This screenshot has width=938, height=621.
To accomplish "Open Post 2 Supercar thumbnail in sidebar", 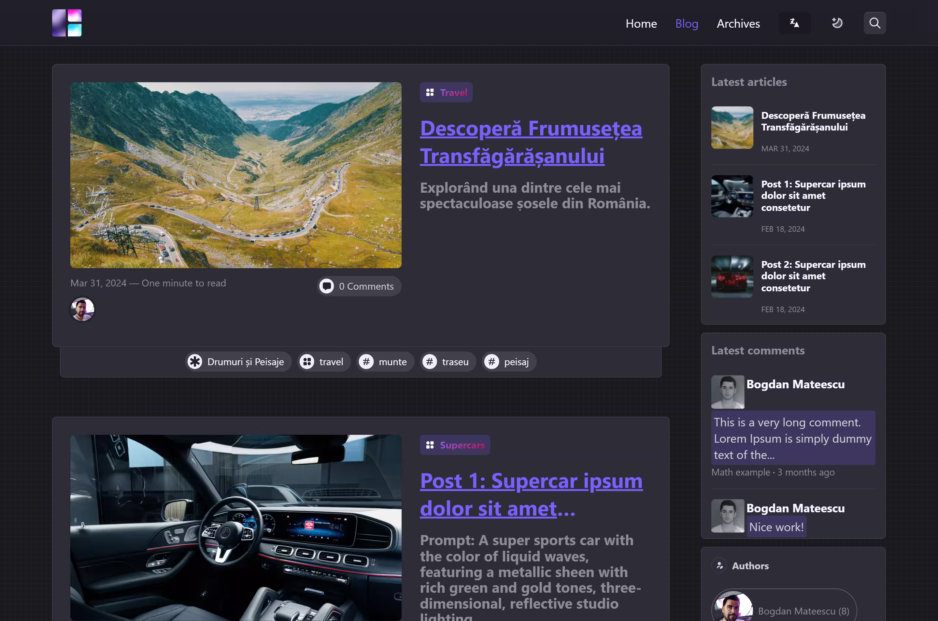I will pyautogui.click(x=732, y=276).
